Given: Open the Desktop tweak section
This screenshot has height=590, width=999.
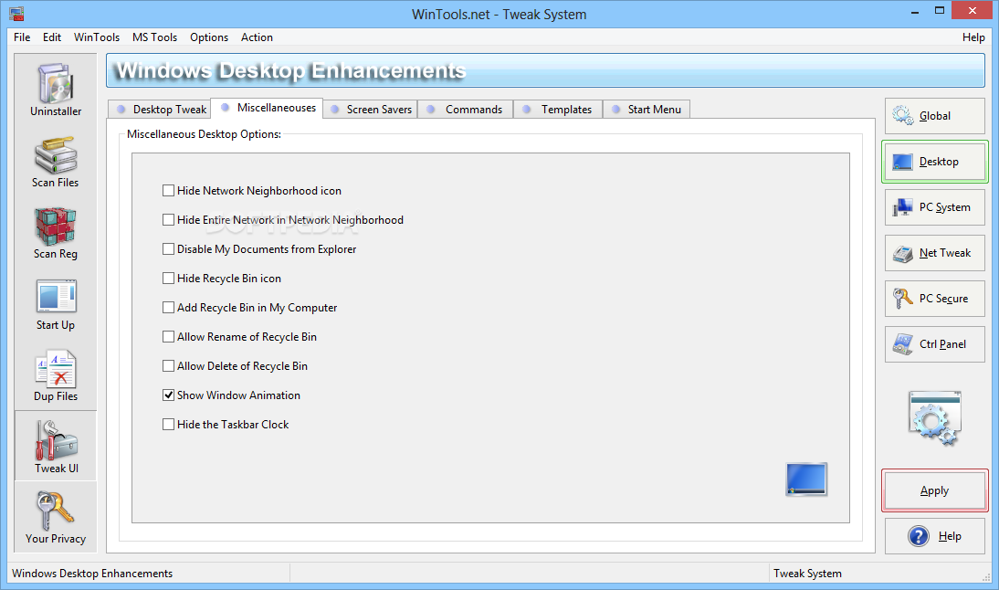Looking at the screenshot, I should tap(935, 162).
